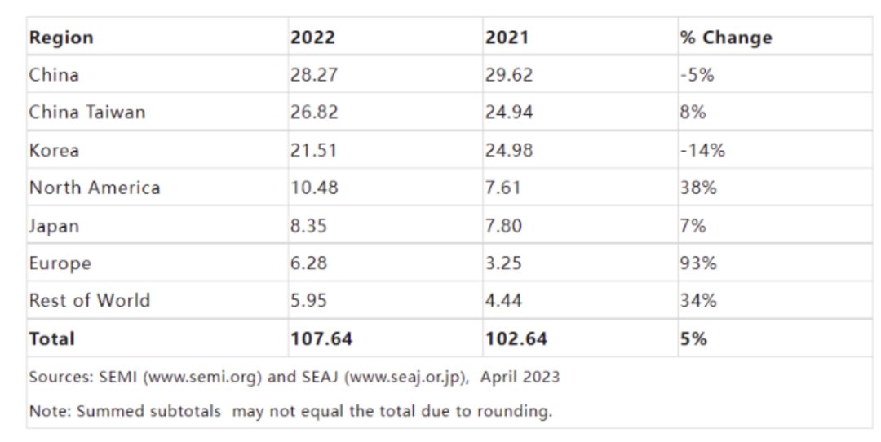Select the 2022 column header
The width and height of the screenshot is (881, 442).
pos(312,38)
